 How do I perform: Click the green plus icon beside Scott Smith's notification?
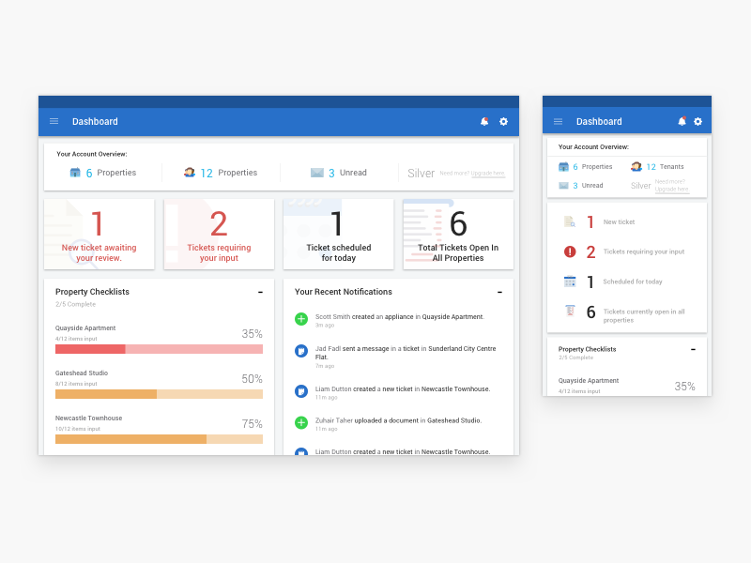[301, 319]
